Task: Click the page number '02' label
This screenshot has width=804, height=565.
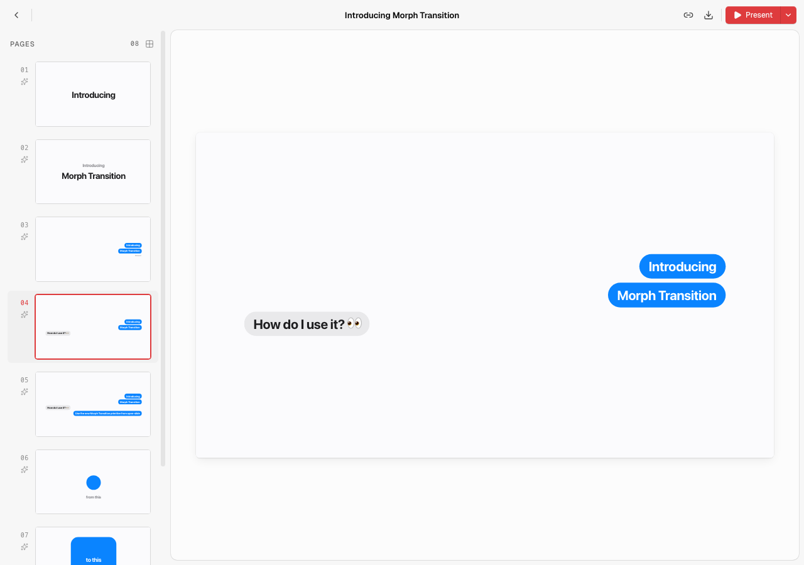Action: pos(24,148)
